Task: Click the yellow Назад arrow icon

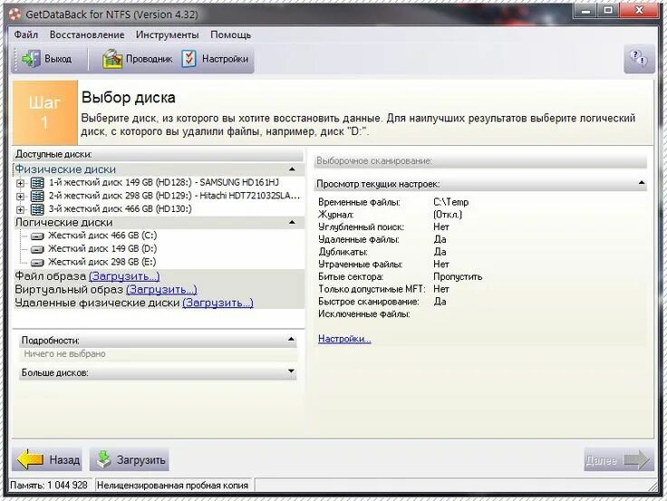Action: pyautogui.click(x=30, y=459)
